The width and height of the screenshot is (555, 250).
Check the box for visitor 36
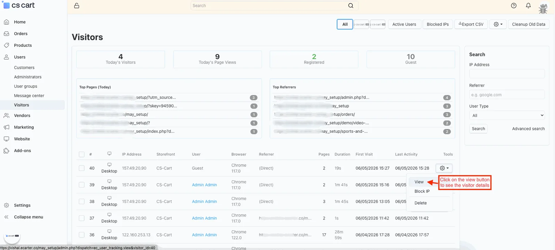(82, 235)
